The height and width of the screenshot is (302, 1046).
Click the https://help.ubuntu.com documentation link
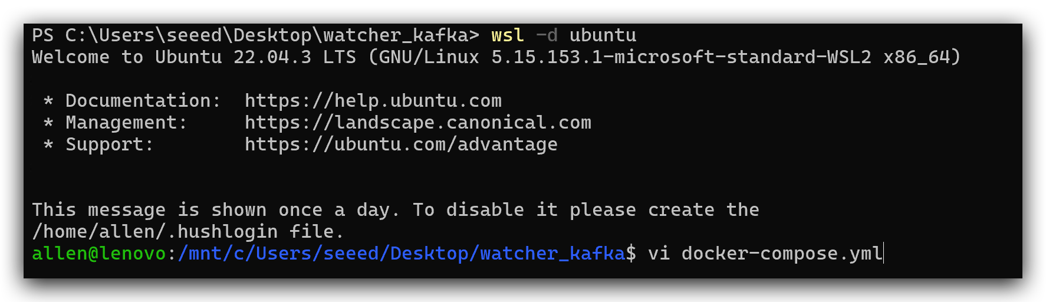coord(373,101)
